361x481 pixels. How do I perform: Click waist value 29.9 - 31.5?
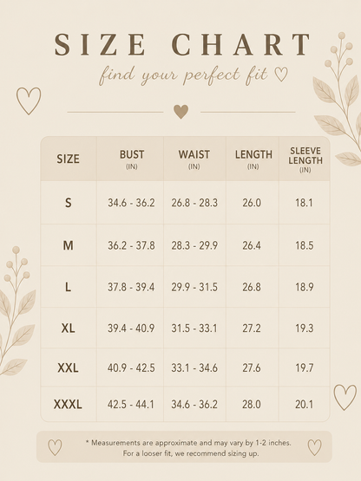[194, 287]
